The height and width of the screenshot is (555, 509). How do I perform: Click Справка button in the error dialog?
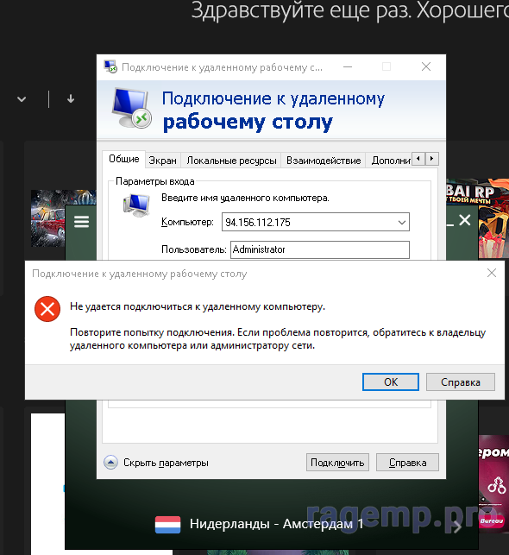coord(460,382)
